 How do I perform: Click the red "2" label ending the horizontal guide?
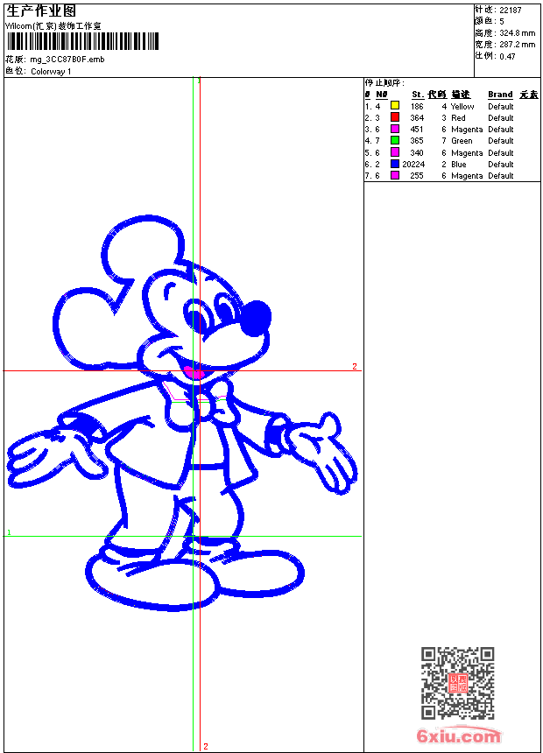pos(355,366)
